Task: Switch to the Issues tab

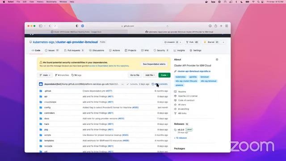Action: click(52, 51)
